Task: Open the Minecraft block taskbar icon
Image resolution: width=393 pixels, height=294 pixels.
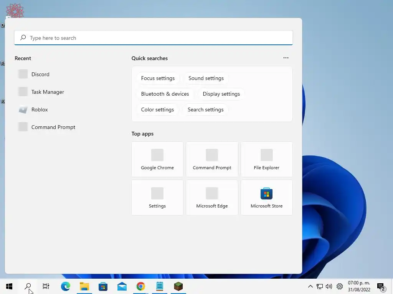Action: 178,286
